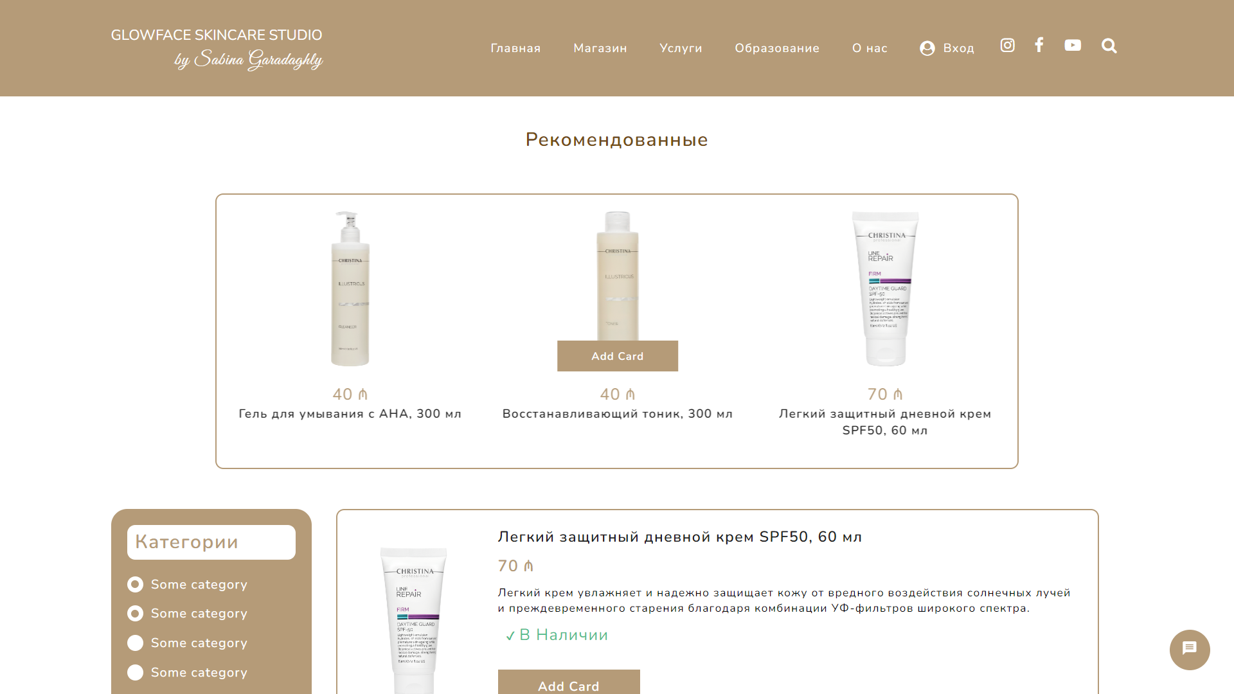Open the Образование menu item

point(777,48)
